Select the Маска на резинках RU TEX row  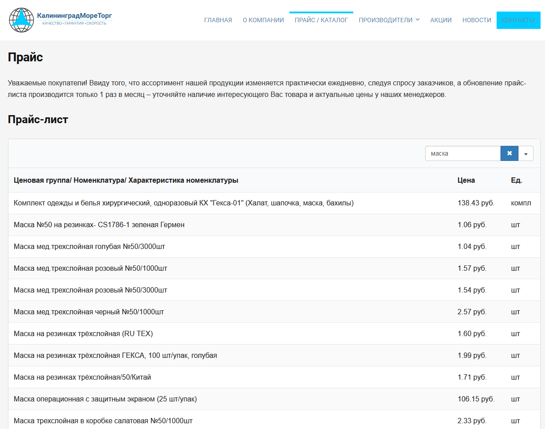coord(83,334)
